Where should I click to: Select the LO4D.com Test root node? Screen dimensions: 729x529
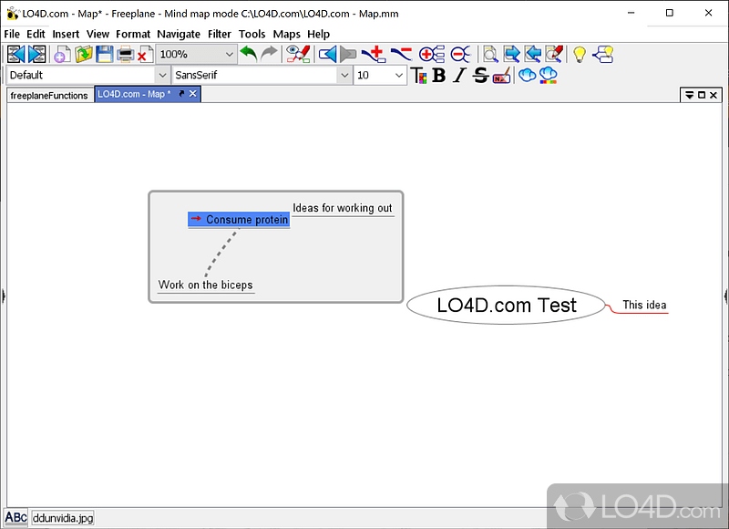click(x=507, y=306)
